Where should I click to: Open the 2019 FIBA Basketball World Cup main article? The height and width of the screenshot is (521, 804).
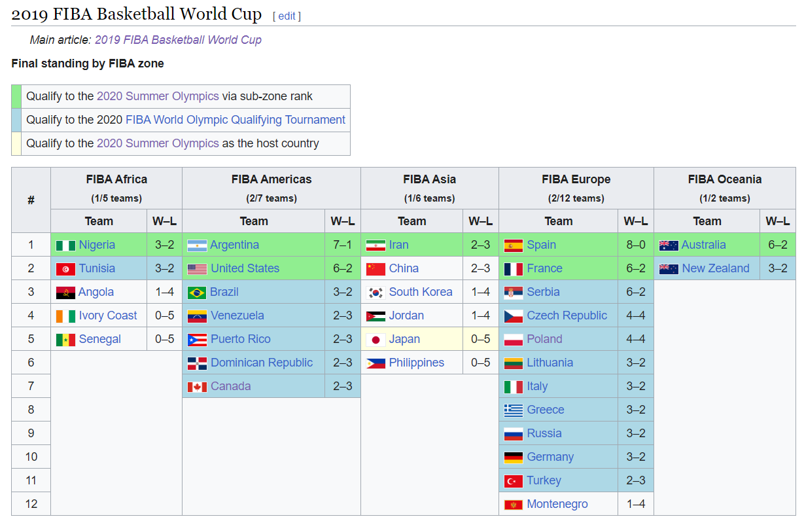178,40
